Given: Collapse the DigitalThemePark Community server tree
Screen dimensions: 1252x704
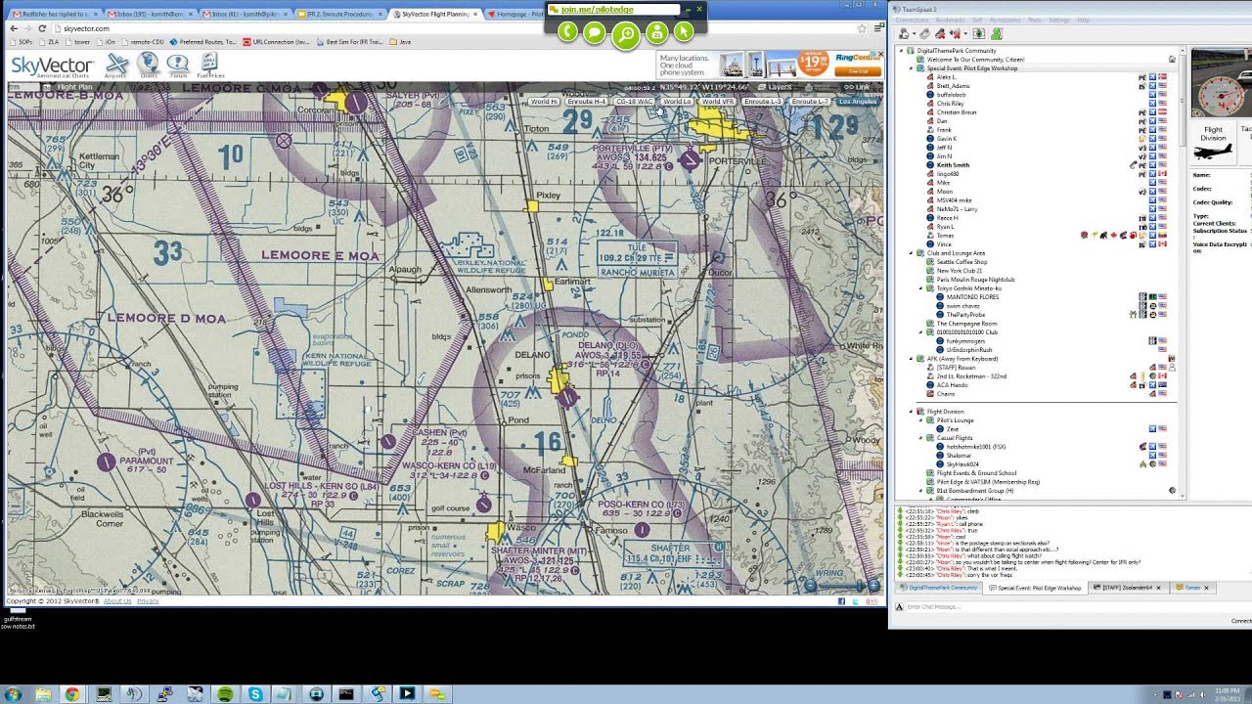Looking at the screenshot, I should [x=901, y=51].
